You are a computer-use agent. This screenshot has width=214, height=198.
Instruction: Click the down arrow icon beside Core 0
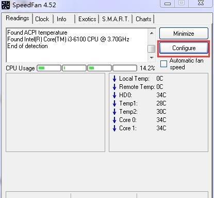pos(114,120)
